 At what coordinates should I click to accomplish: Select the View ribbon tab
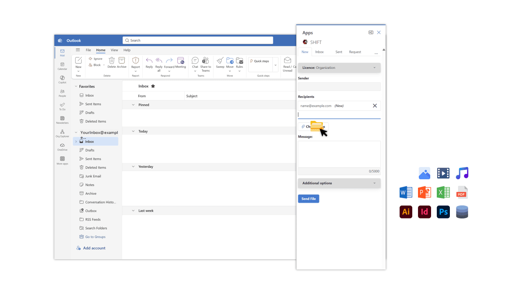tap(114, 50)
